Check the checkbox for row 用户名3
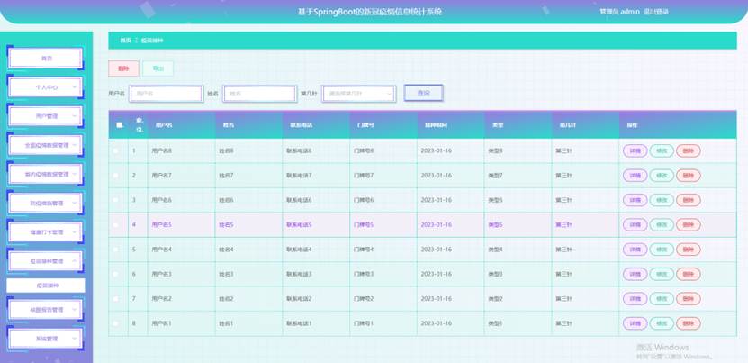748x363 pixels. [x=115, y=274]
